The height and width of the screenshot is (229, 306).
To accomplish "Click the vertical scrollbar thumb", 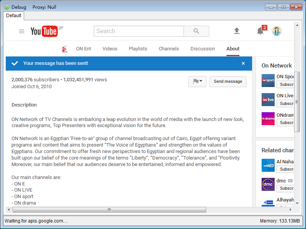I will (x=297, y=102).
